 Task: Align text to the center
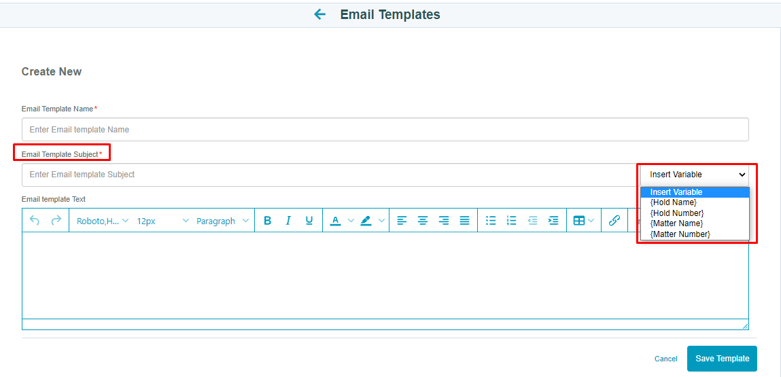tap(423, 221)
